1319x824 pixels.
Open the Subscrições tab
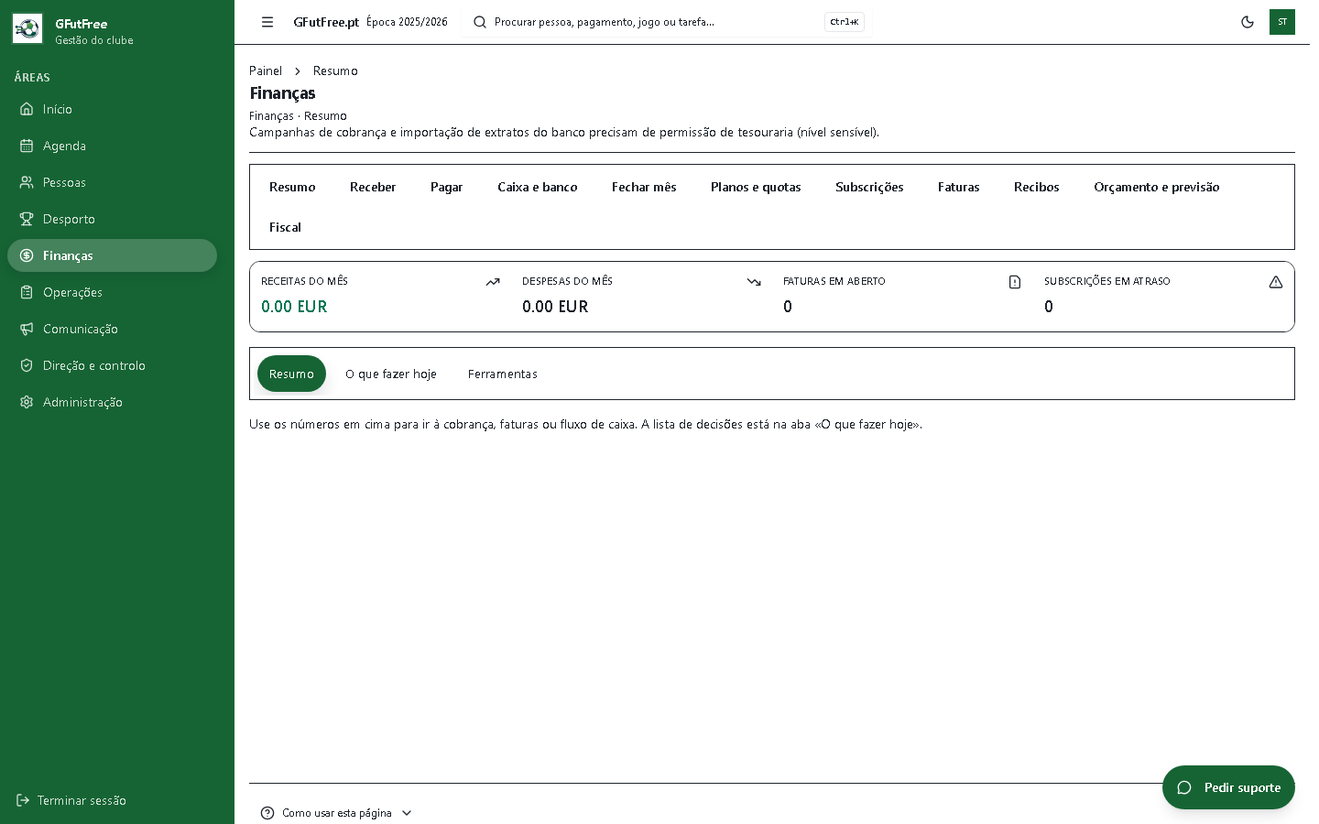tap(869, 187)
